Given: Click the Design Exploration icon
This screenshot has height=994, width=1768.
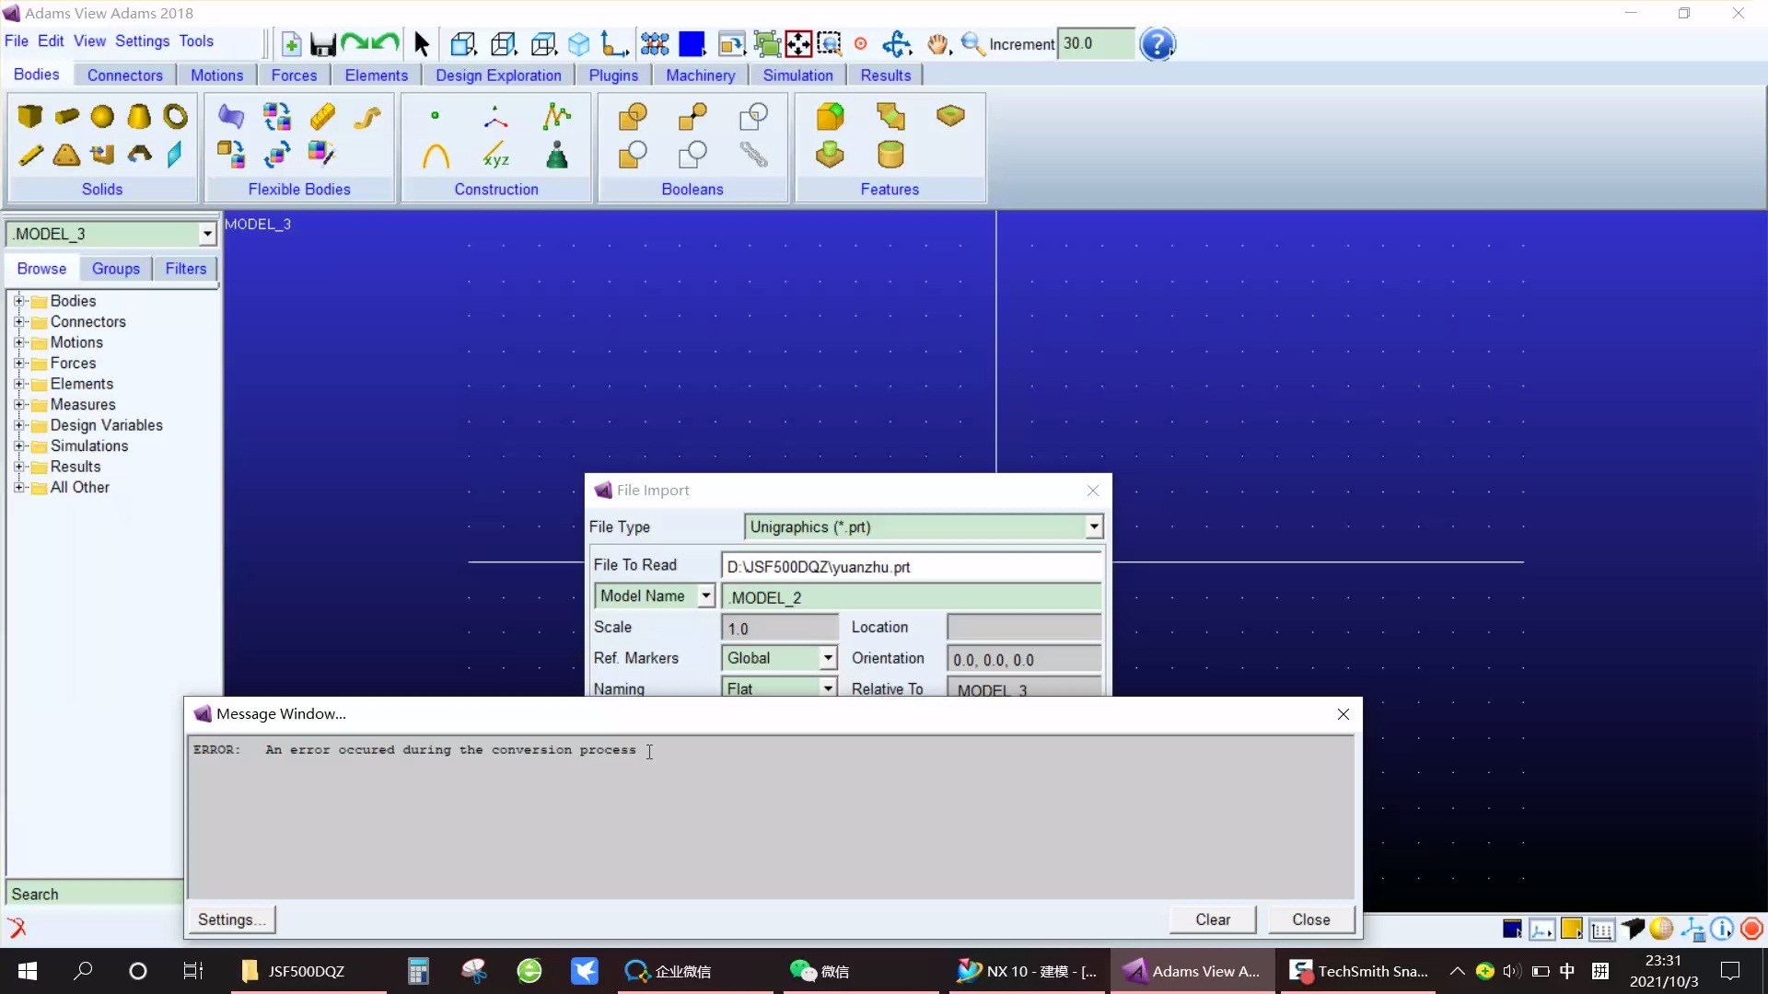Looking at the screenshot, I should [499, 74].
